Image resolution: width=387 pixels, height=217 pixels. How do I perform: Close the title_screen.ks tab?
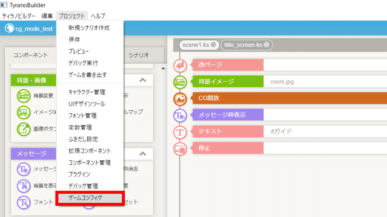click(266, 45)
